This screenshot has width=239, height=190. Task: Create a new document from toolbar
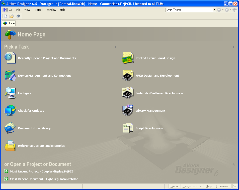(x=6, y=16)
